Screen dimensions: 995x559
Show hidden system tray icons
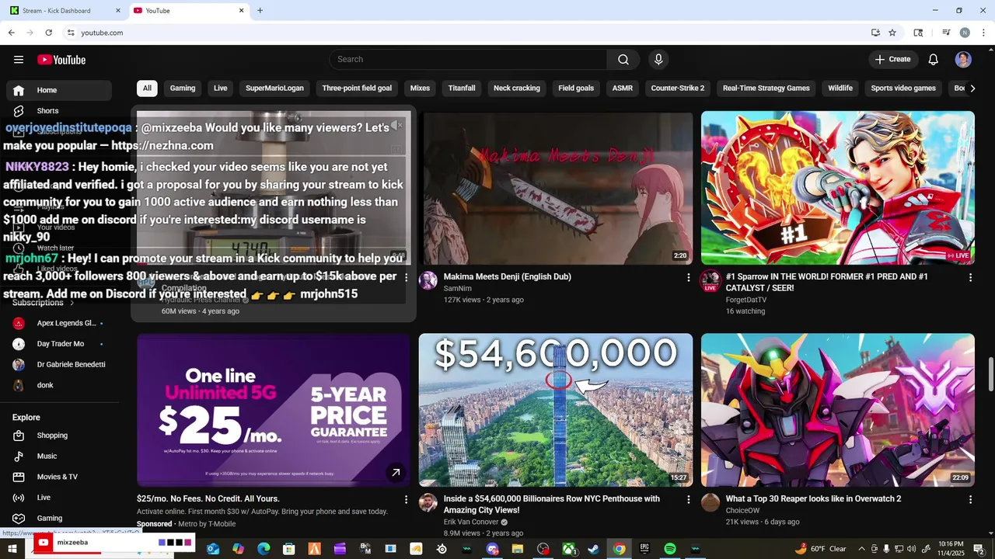tap(861, 549)
